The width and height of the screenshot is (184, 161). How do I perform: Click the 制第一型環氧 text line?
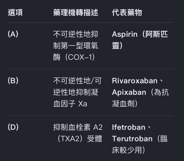pyautogui.click(x=75, y=46)
